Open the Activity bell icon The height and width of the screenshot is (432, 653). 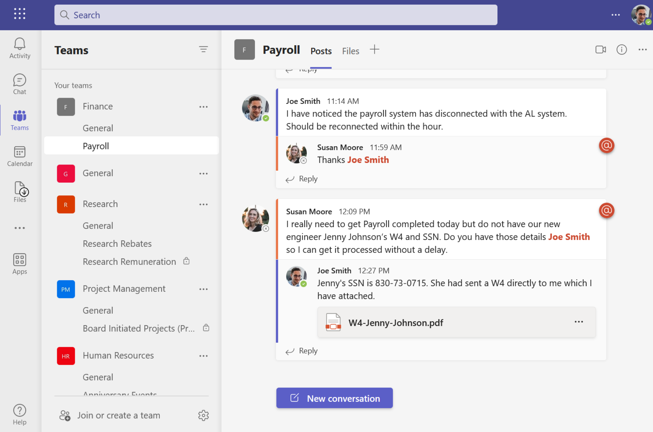tap(20, 48)
